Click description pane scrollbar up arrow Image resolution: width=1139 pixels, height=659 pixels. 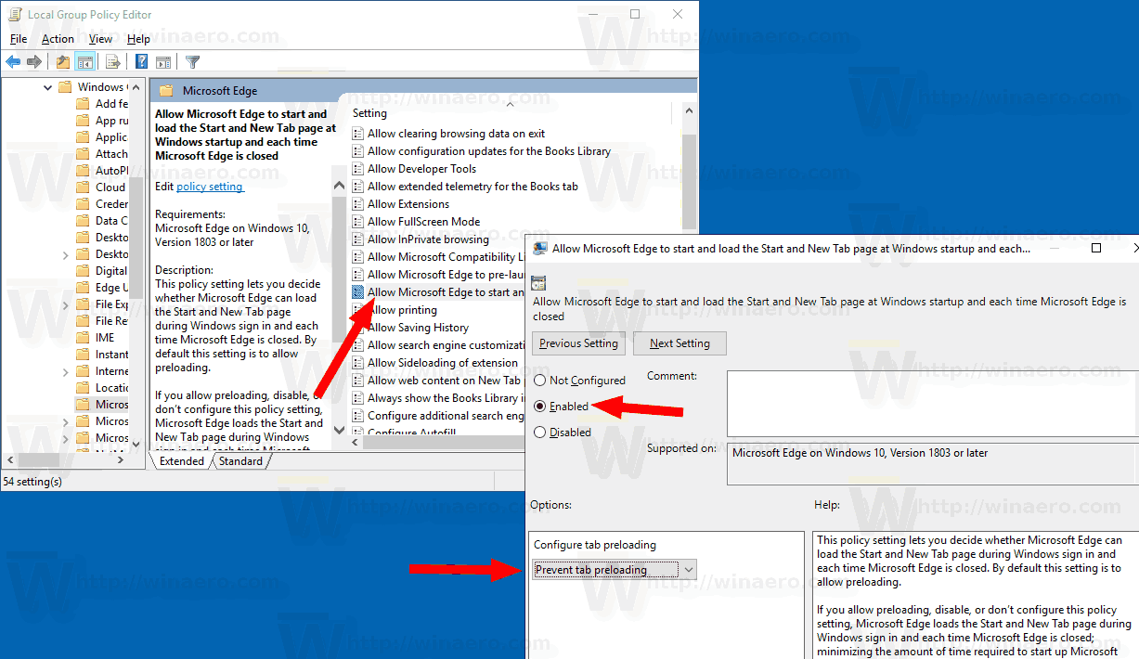pyautogui.click(x=339, y=187)
